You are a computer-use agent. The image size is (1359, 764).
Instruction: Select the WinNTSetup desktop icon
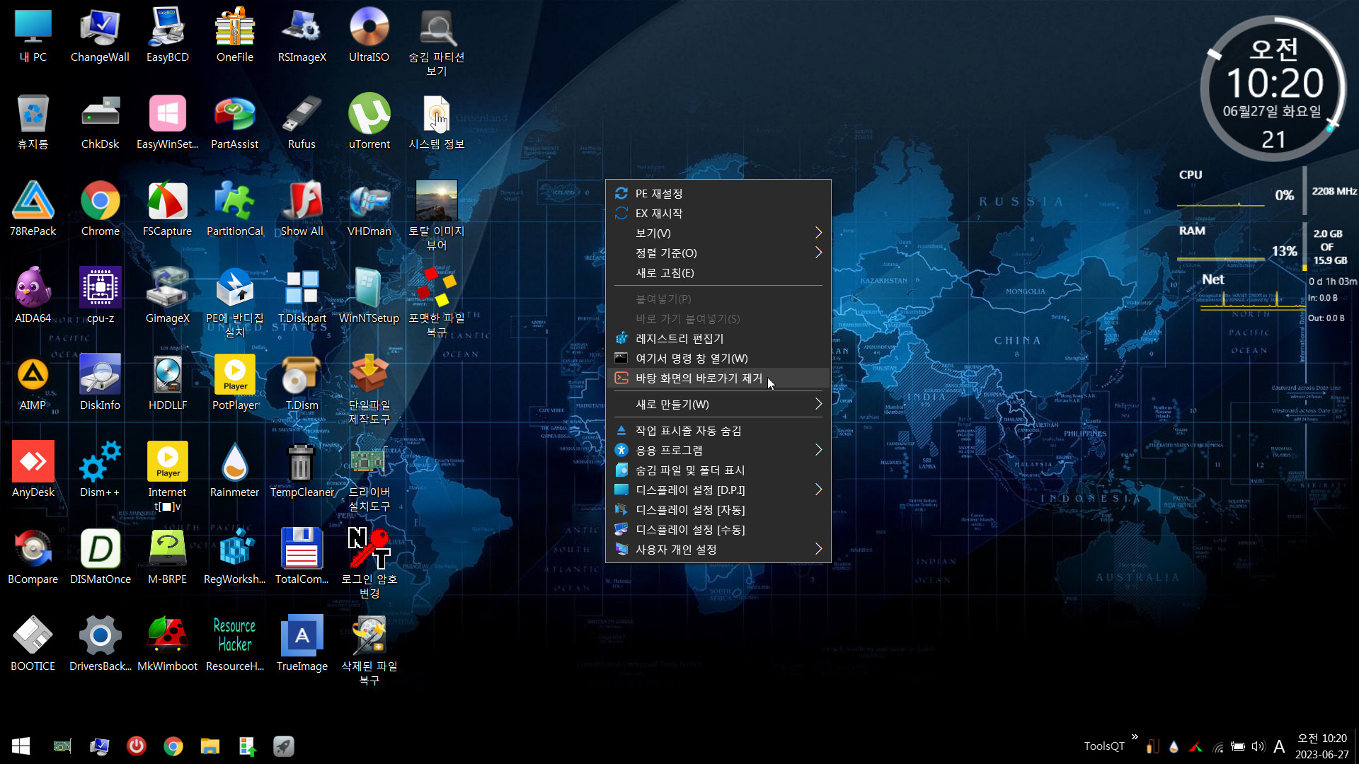point(369,296)
